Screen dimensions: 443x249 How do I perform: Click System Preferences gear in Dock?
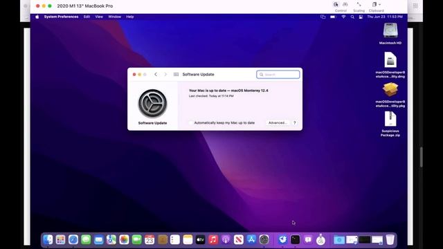(x=264, y=240)
